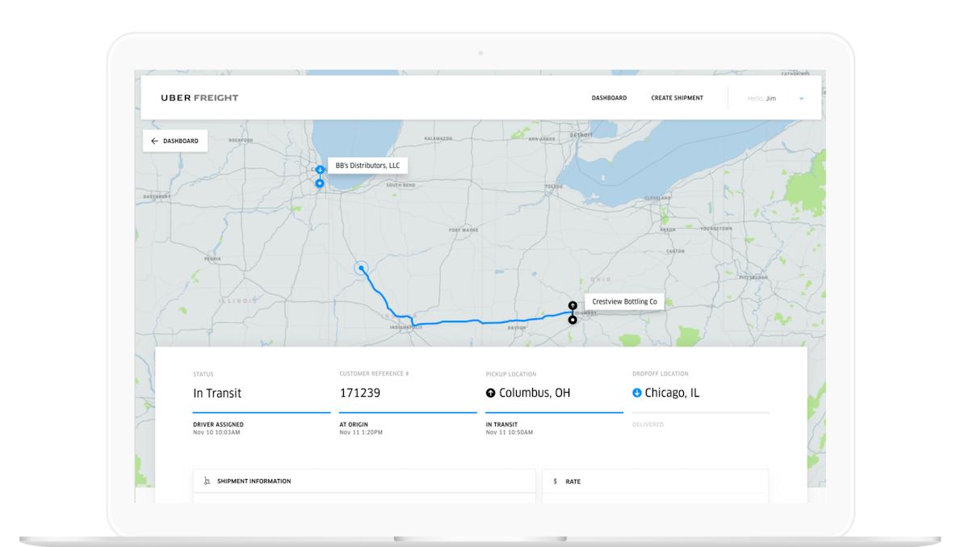Click the Hello, Jim account link
Viewport: 969px width, 547px height.
(762, 98)
